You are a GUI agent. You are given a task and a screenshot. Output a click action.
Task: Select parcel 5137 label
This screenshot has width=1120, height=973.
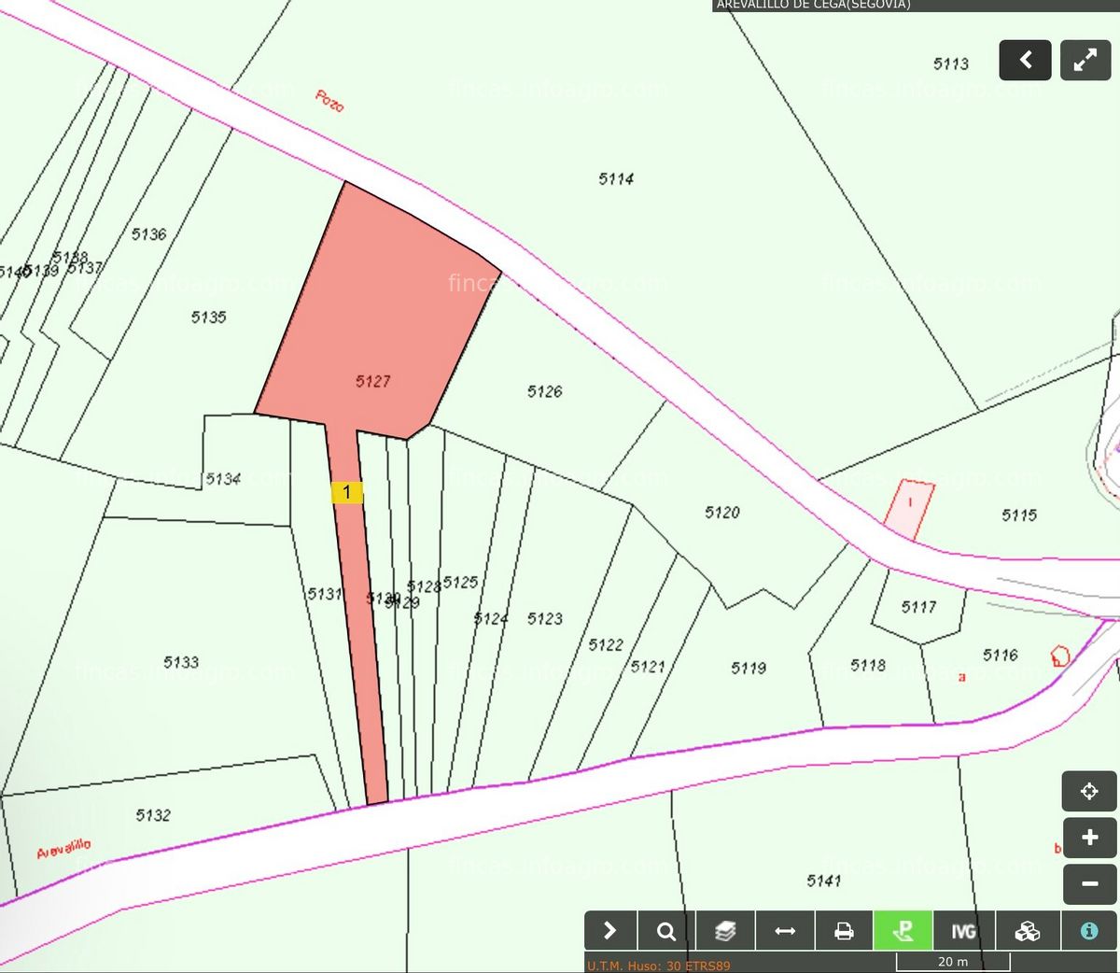coord(85,268)
